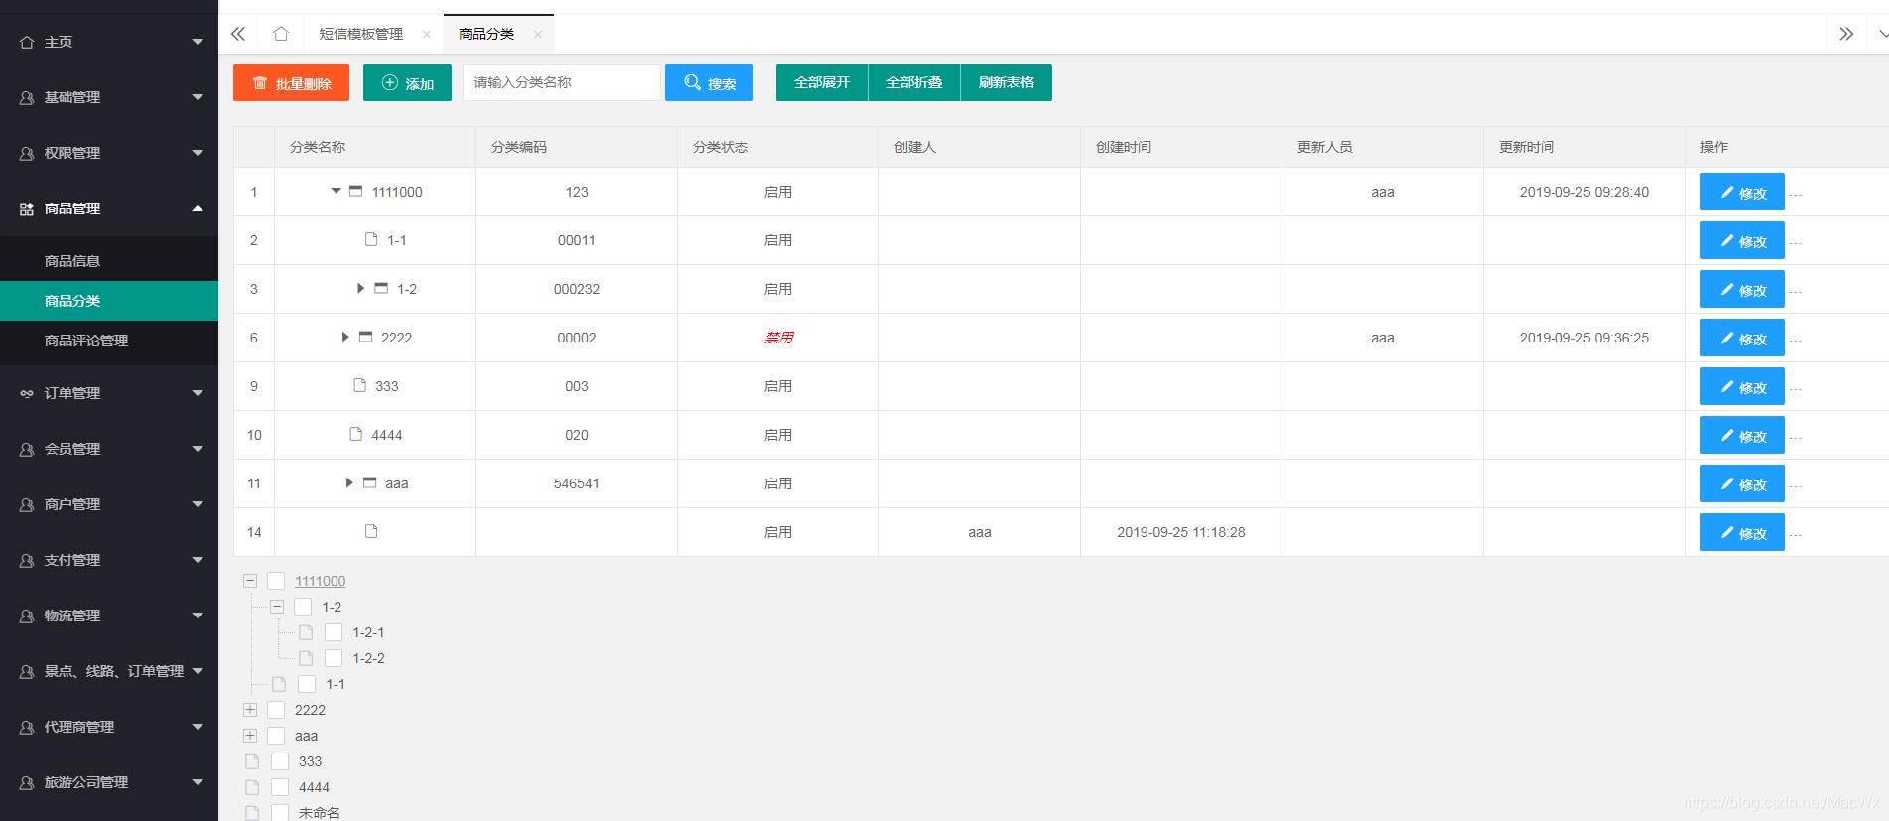Click the file icon beside 1-1 table row
The image size is (1889, 821).
pyautogui.click(x=371, y=239)
